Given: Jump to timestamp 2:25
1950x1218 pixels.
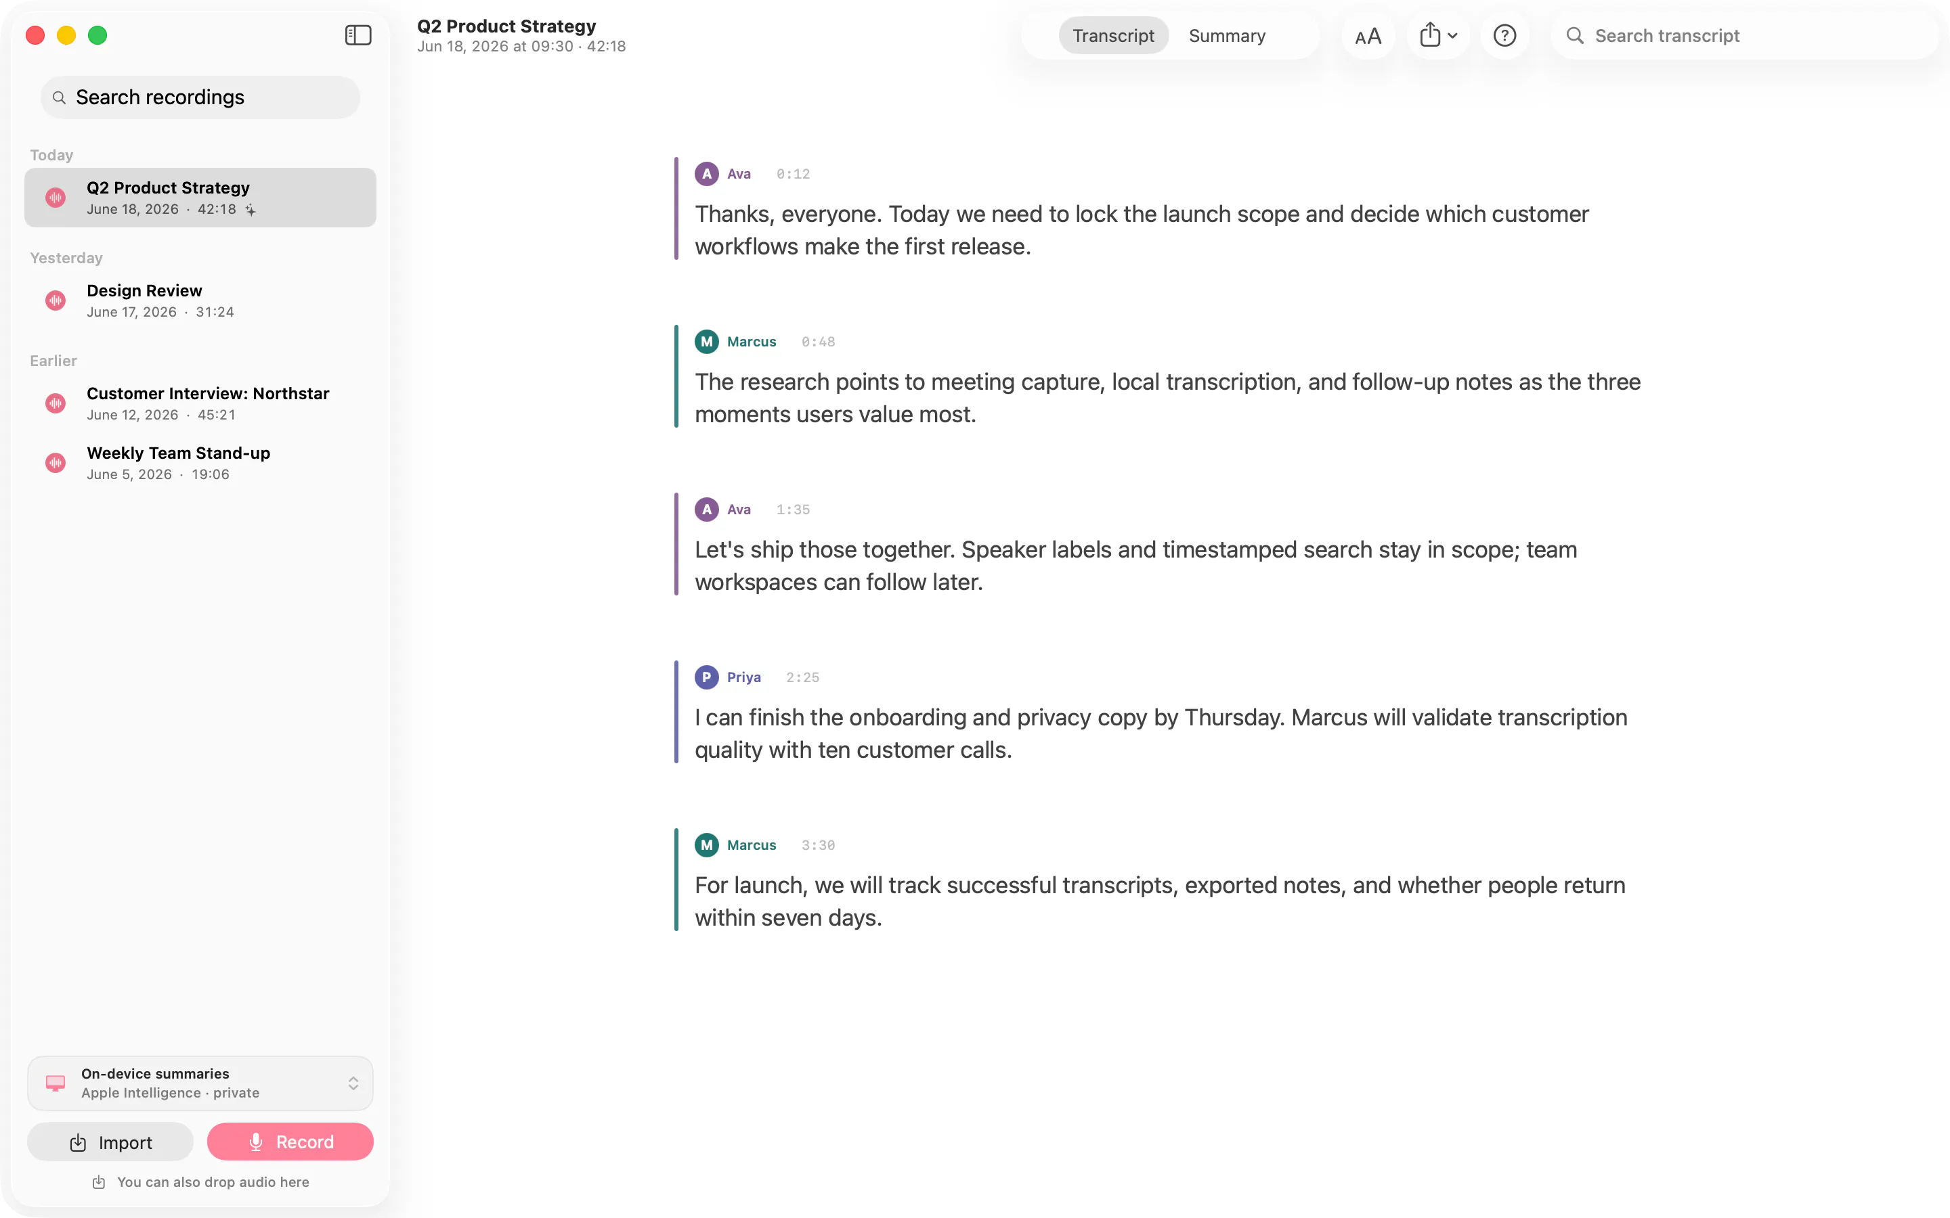Looking at the screenshot, I should click(x=802, y=677).
